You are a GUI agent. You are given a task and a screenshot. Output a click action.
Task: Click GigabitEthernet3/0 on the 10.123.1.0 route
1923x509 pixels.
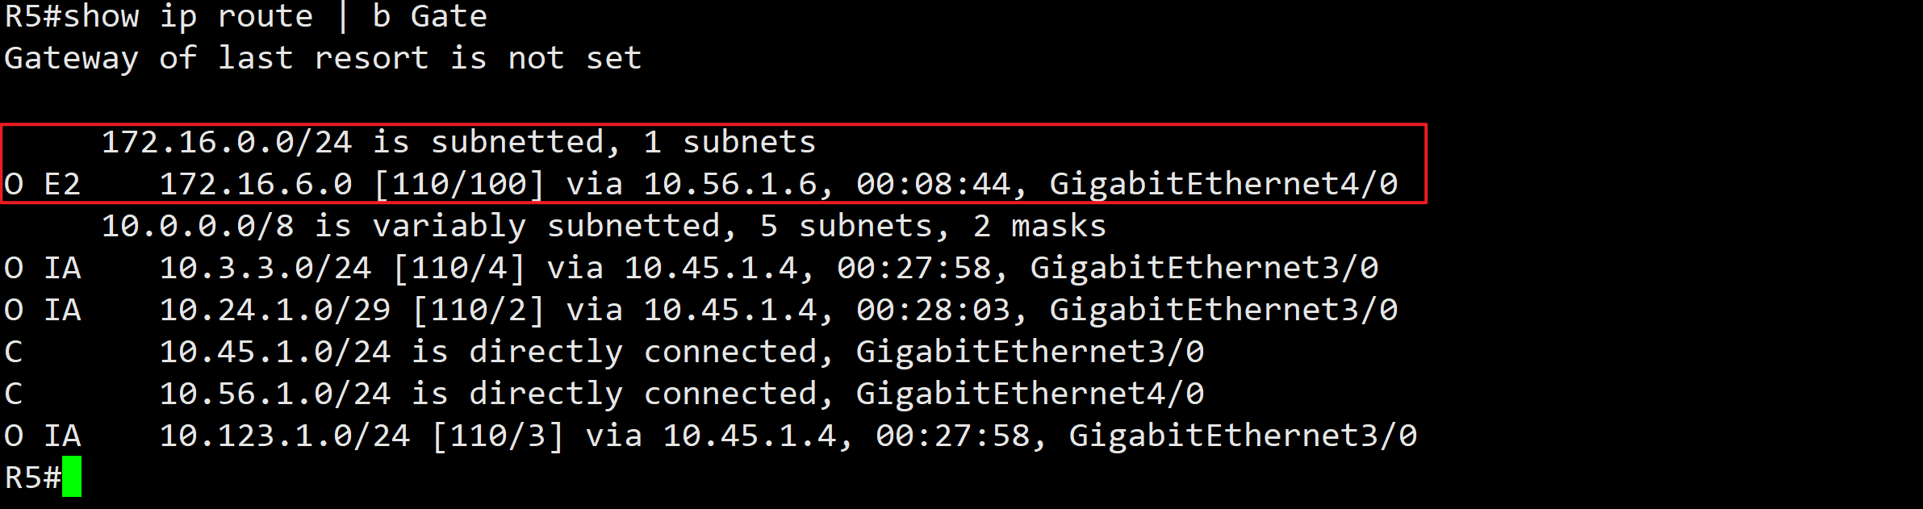pos(1243,436)
